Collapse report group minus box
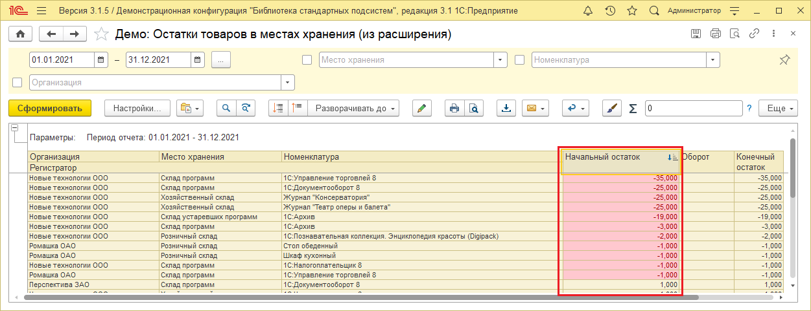The height and width of the screenshot is (311, 811). coord(16,127)
